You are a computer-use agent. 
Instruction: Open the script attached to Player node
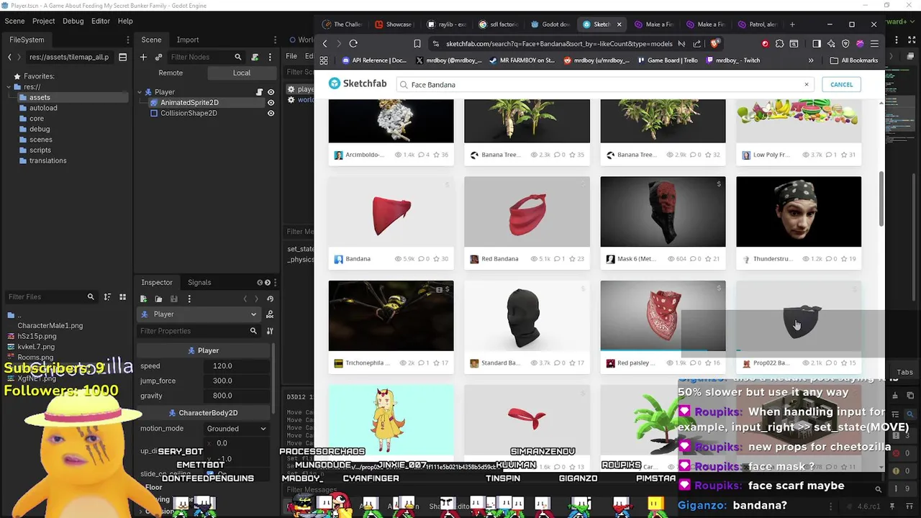pyautogui.click(x=260, y=92)
